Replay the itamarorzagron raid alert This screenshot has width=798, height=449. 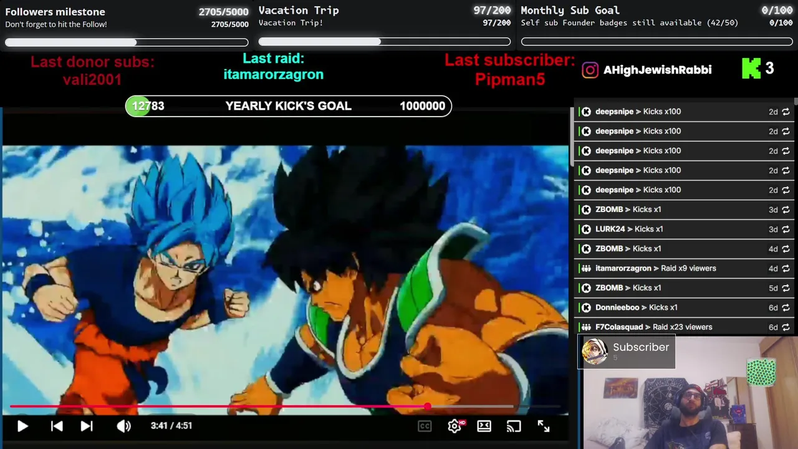[786, 268]
